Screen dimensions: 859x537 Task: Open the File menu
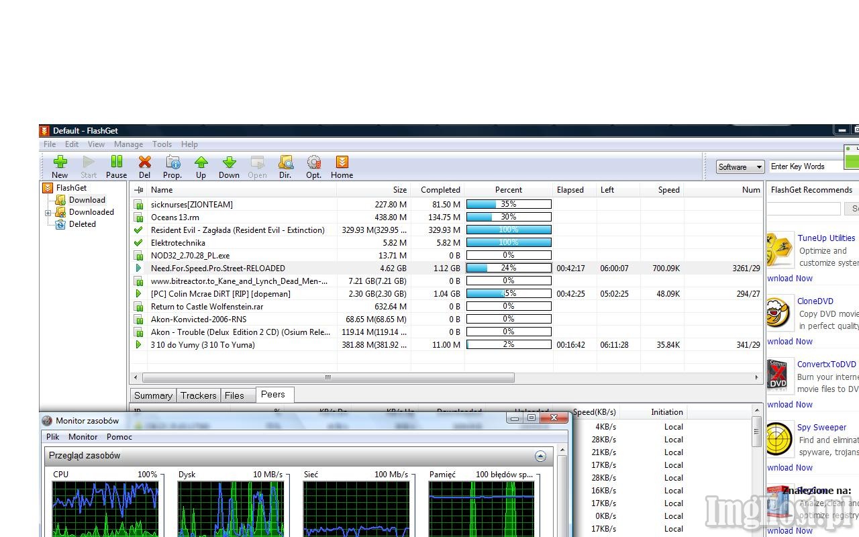50,144
